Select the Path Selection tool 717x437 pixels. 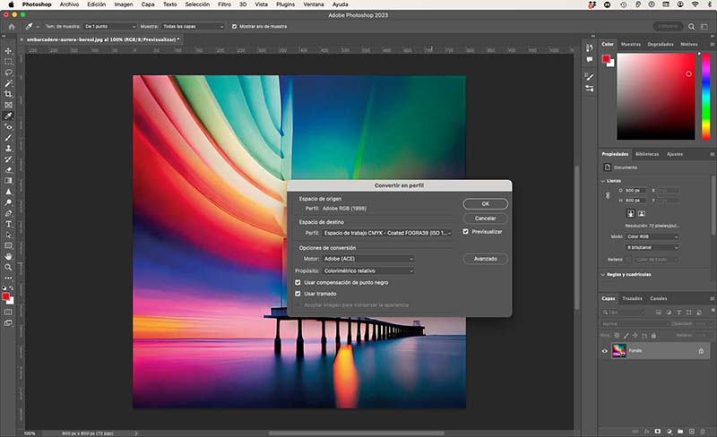point(8,235)
